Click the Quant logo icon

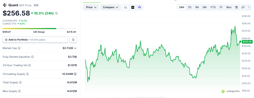pos(4,5)
